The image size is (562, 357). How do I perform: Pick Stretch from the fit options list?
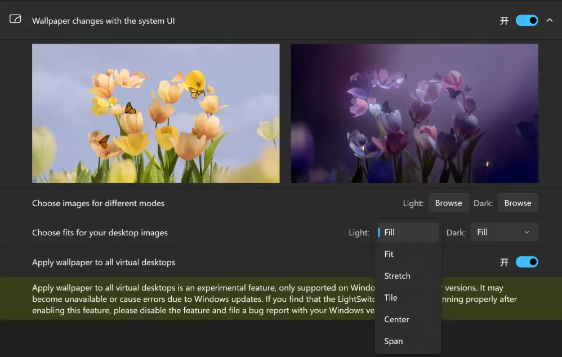408,276
